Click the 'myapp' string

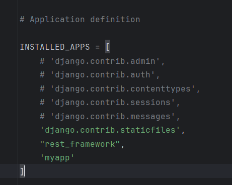click(x=57, y=158)
